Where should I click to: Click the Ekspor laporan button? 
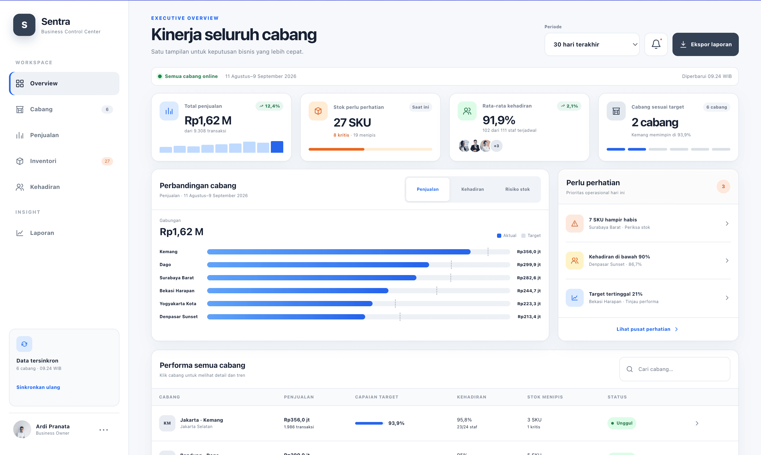coord(706,44)
